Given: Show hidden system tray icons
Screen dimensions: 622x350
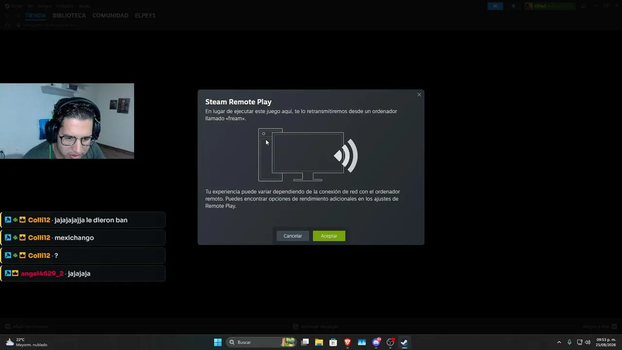Looking at the screenshot, I should click(x=559, y=342).
